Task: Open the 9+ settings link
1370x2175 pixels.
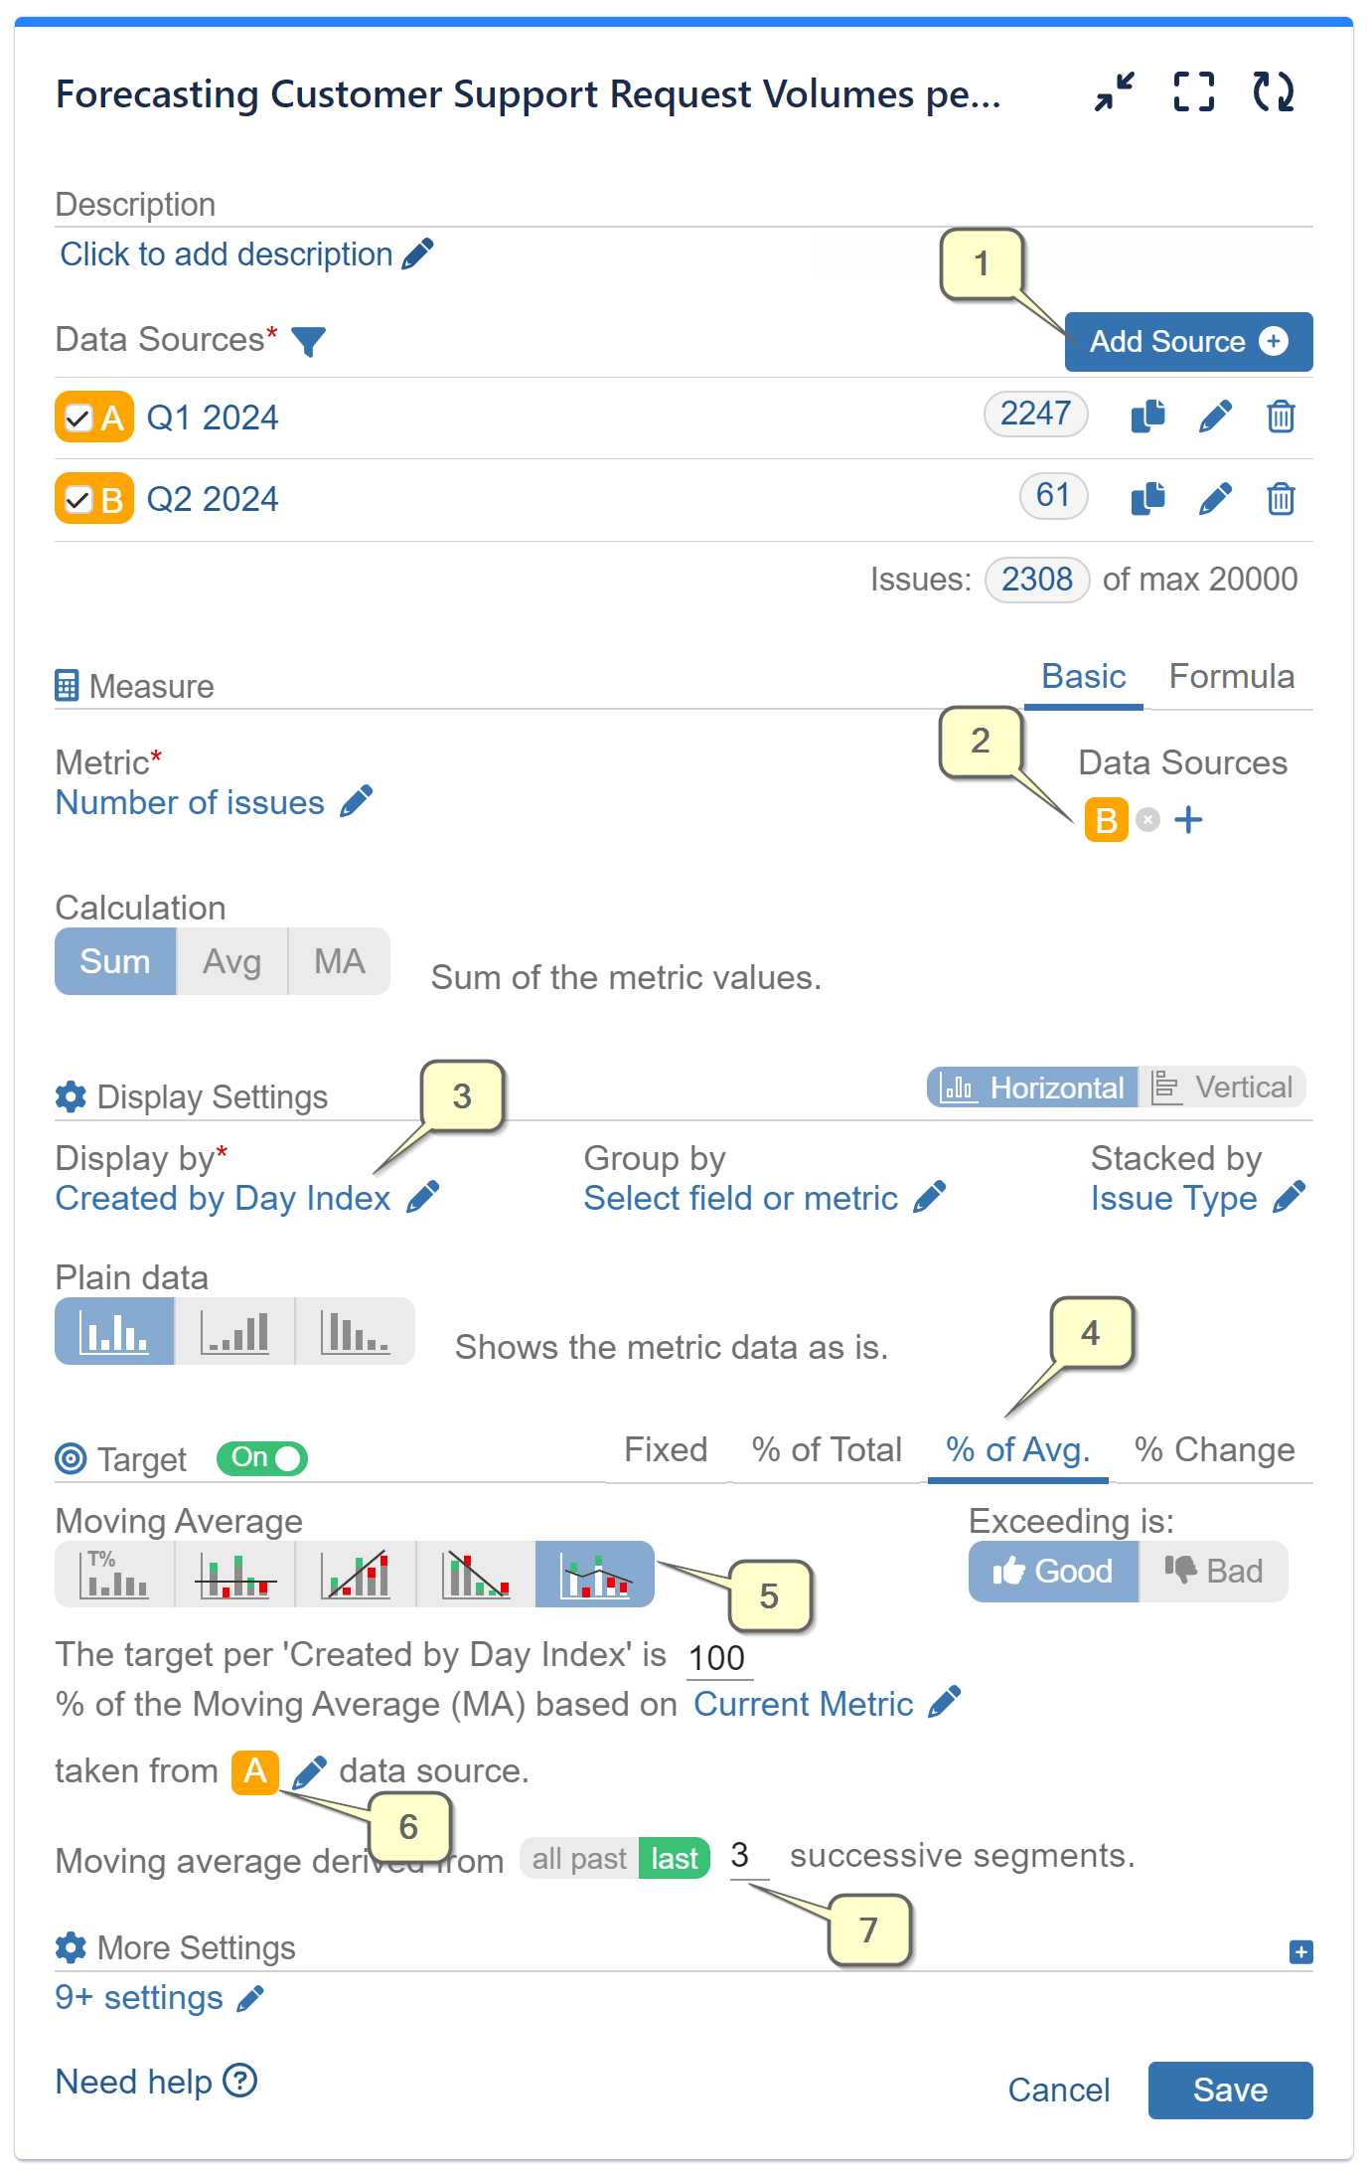Action: [x=139, y=1997]
